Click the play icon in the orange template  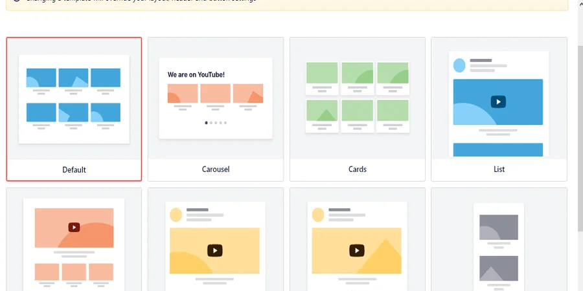pyautogui.click(x=74, y=228)
